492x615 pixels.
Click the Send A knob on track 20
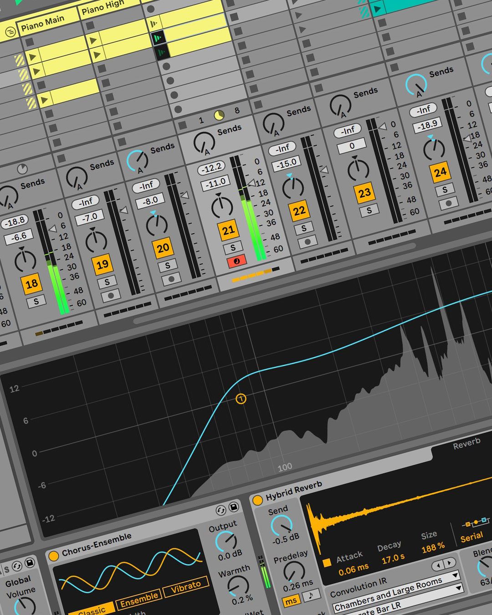[x=138, y=159]
